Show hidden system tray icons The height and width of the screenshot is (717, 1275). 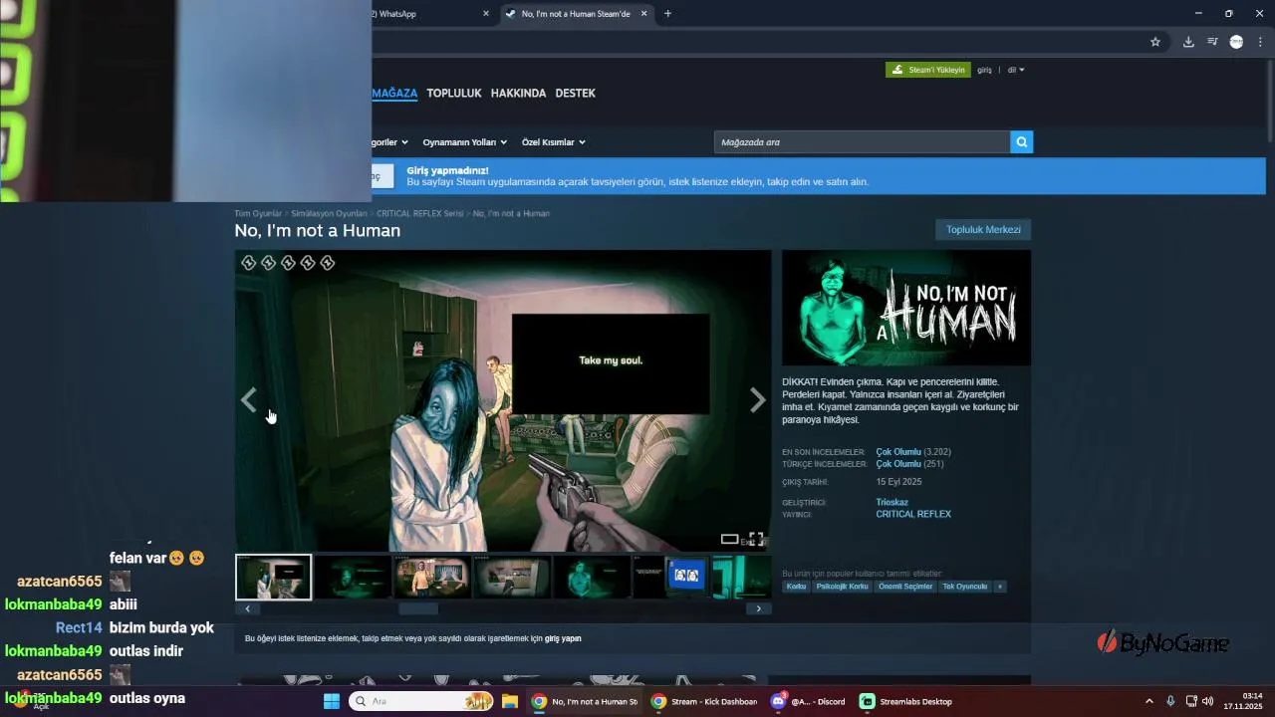pyautogui.click(x=1148, y=701)
